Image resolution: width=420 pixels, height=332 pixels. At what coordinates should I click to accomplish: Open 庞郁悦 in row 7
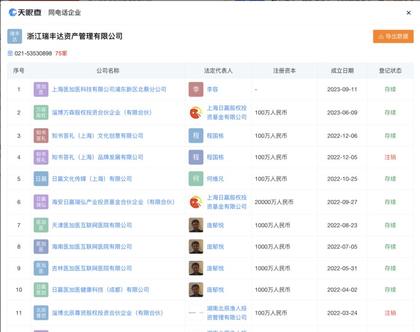coord(215,225)
